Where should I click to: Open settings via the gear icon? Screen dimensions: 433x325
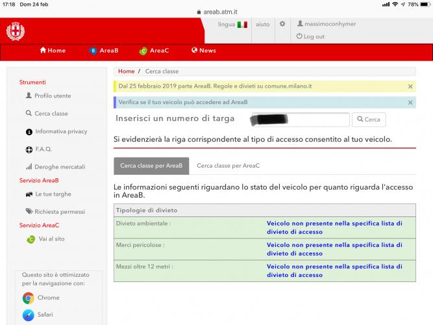[x=282, y=24]
